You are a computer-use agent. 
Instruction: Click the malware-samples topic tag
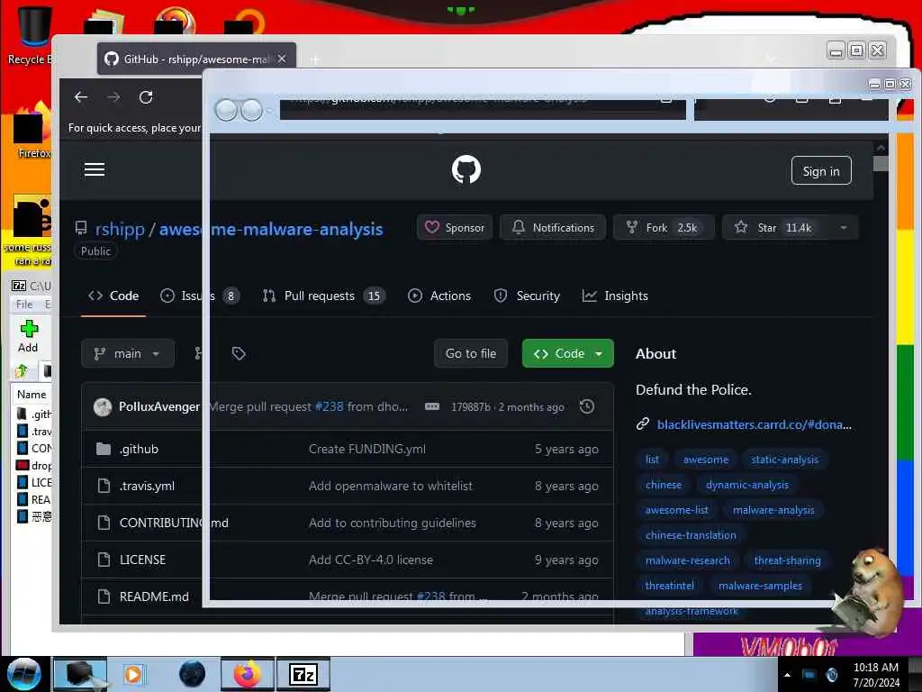point(760,586)
